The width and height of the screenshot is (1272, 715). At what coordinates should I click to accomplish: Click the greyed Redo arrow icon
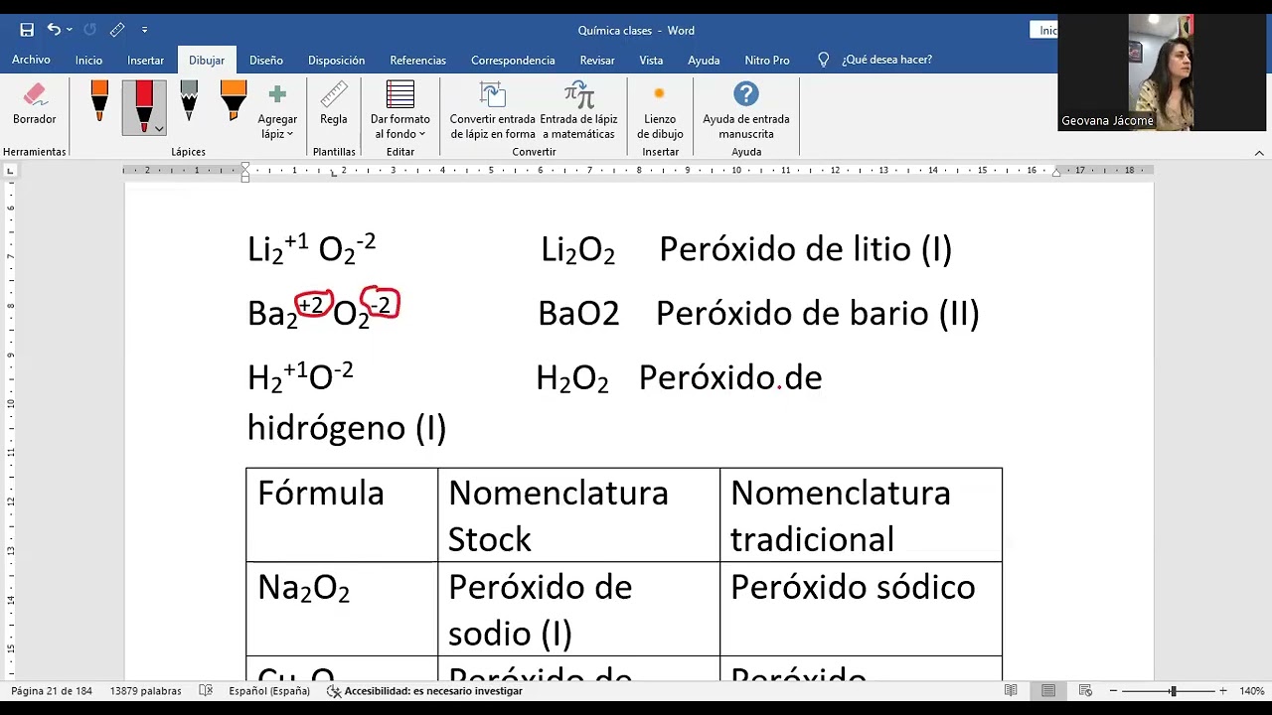click(89, 30)
